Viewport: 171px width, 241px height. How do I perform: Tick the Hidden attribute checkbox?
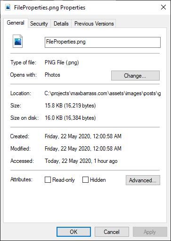click(85, 180)
